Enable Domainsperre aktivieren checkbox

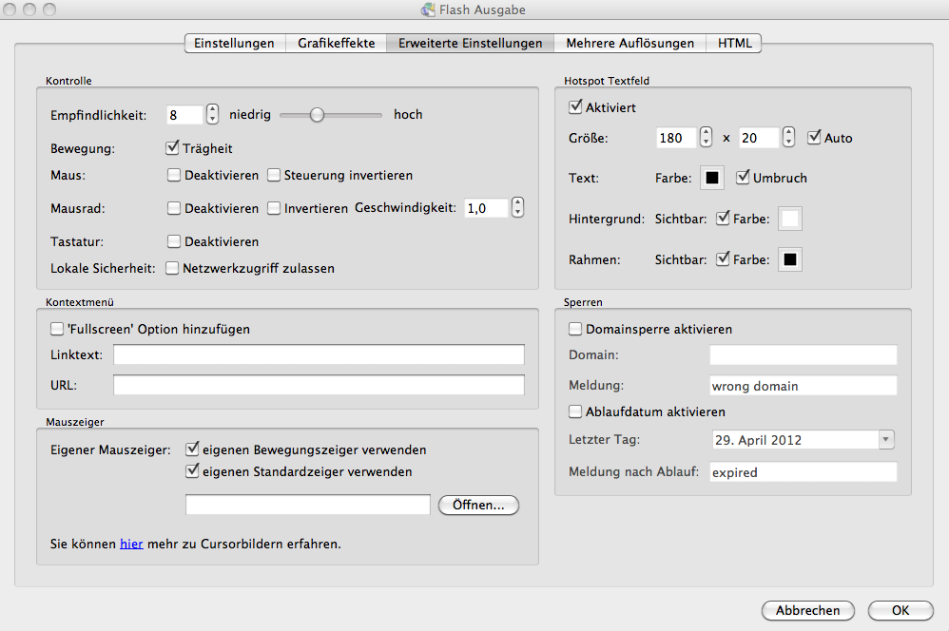[575, 329]
